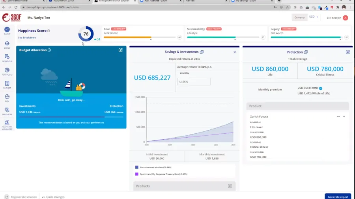This screenshot has width=355, height=199.
Task: Click See Breakdown under Happiness Score
Action: (27, 37)
